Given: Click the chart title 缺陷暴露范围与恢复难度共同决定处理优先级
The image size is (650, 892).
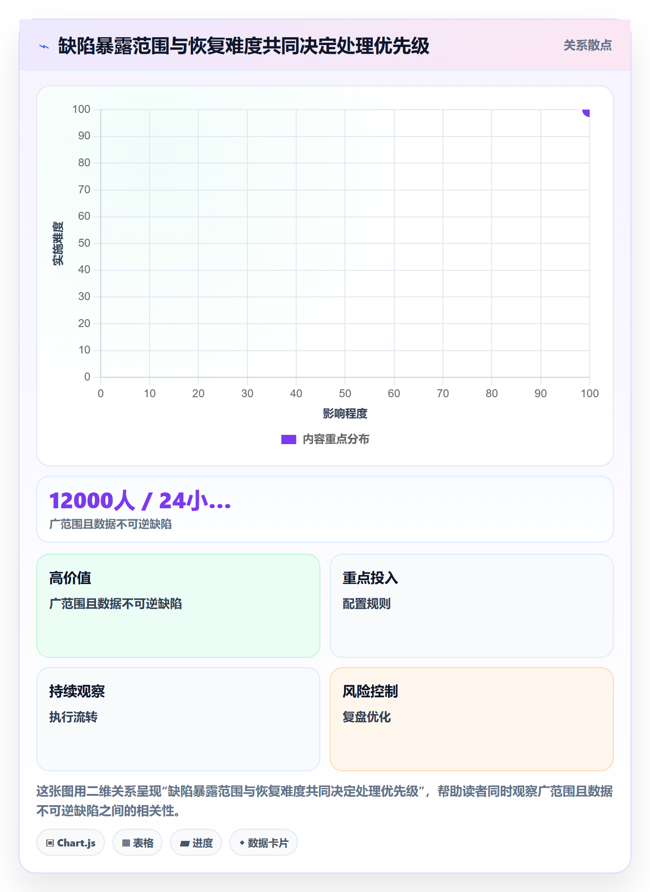Looking at the screenshot, I should pyautogui.click(x=244, y=46).
